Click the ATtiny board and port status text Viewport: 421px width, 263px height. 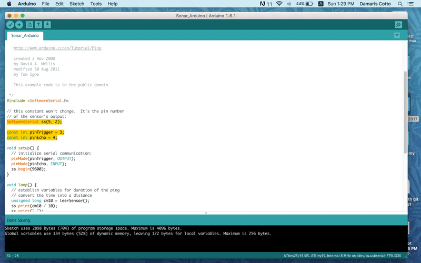point(343,256)
